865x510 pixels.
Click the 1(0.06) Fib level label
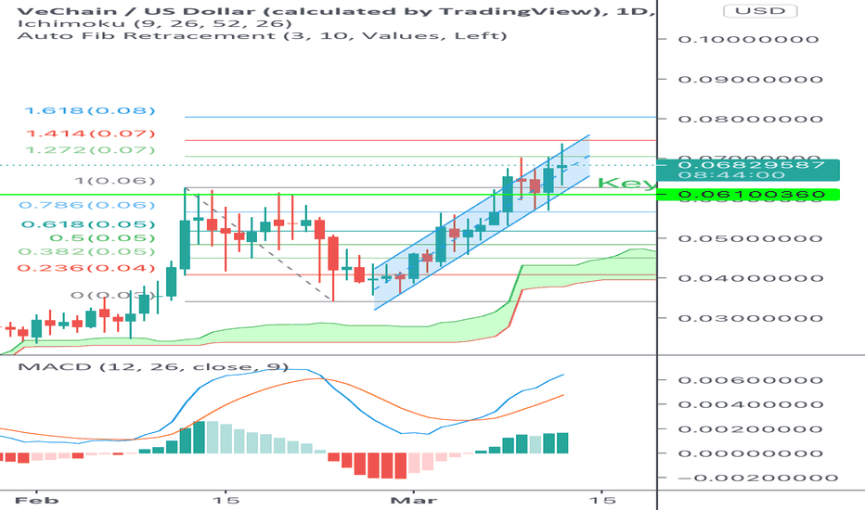pos(115,181)
